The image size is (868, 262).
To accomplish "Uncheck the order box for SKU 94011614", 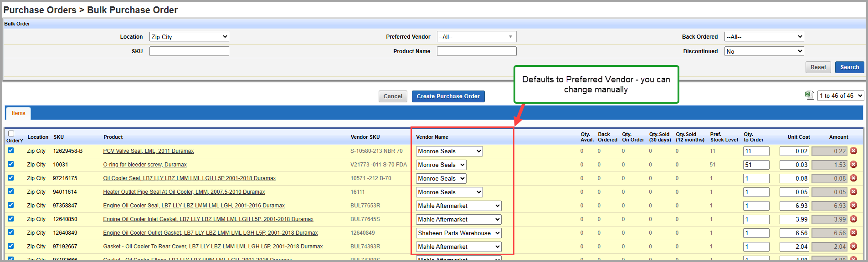I will tap(11, 191).
